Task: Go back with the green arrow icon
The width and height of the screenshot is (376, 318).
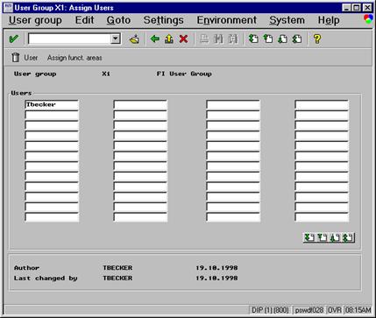Action: point(155,39)
